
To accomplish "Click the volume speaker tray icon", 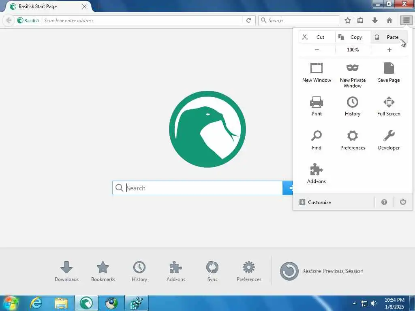I will pos(374,303).
